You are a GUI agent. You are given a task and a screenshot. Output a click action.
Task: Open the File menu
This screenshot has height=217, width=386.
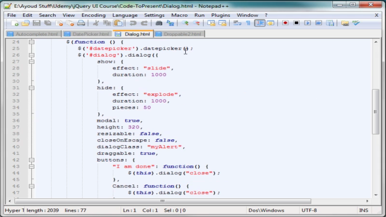click(x=11, y=15)
